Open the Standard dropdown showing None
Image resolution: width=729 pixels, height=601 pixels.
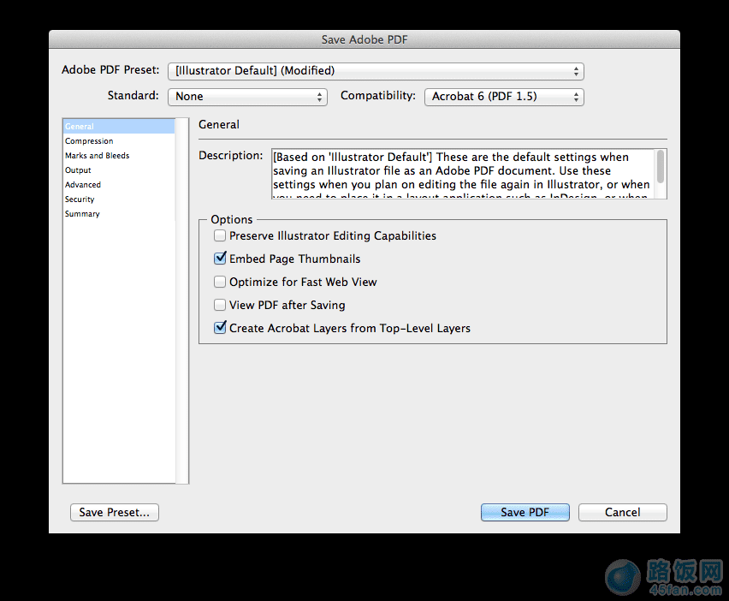tap(247, 97)
